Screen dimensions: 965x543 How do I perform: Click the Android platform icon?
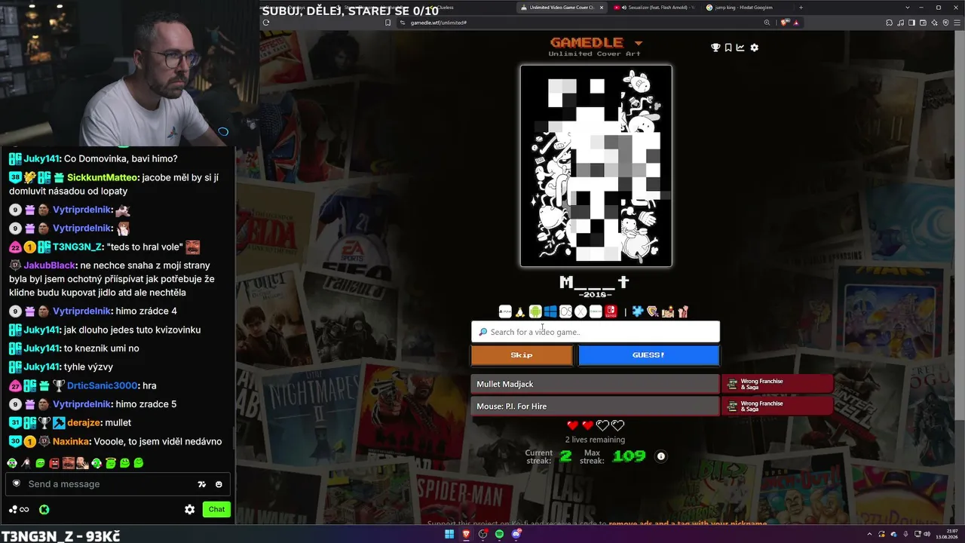tap(535, 311)
